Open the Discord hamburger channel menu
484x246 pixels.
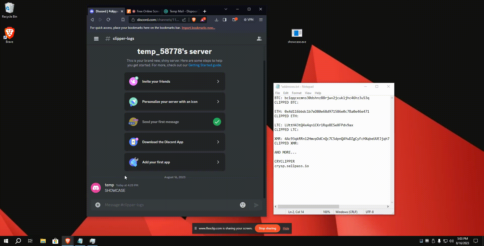point(96,39)
